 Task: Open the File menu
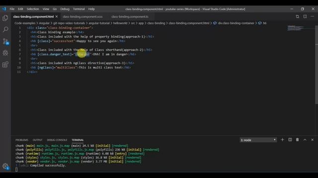pos(12,9)
